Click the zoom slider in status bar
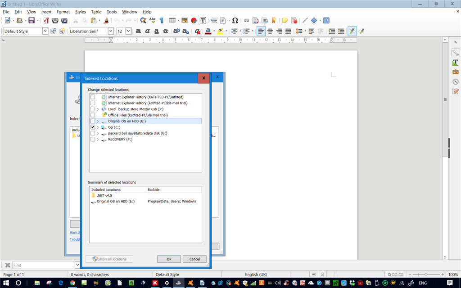 pyautogui.click(x=426, y=274)
